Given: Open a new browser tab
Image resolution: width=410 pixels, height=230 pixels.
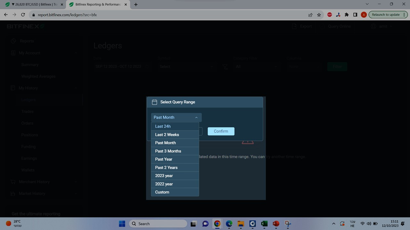Looking at the screenshot, I should (136, 4).
